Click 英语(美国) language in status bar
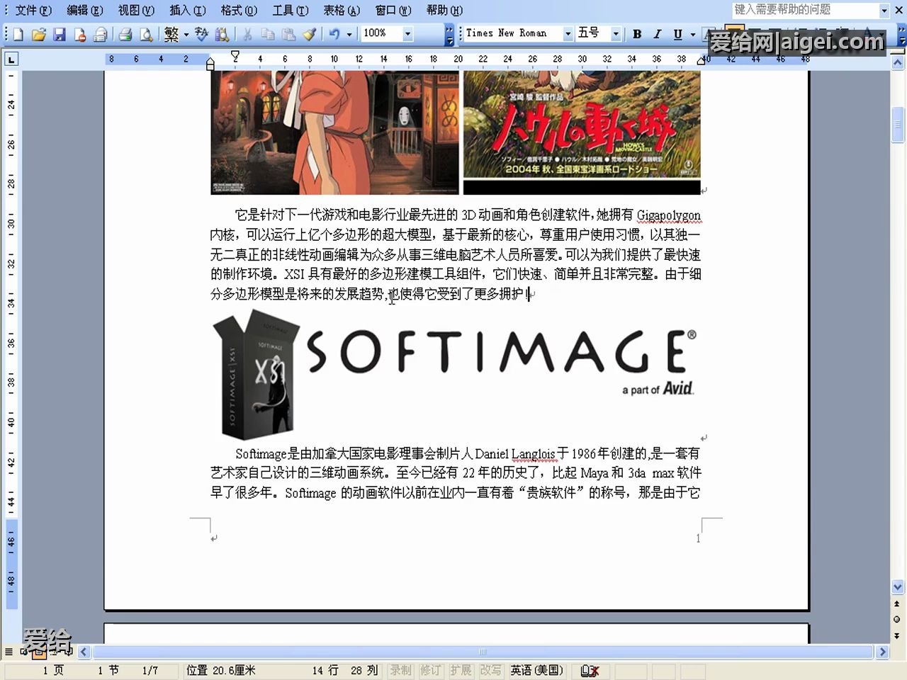 (537, 670)
